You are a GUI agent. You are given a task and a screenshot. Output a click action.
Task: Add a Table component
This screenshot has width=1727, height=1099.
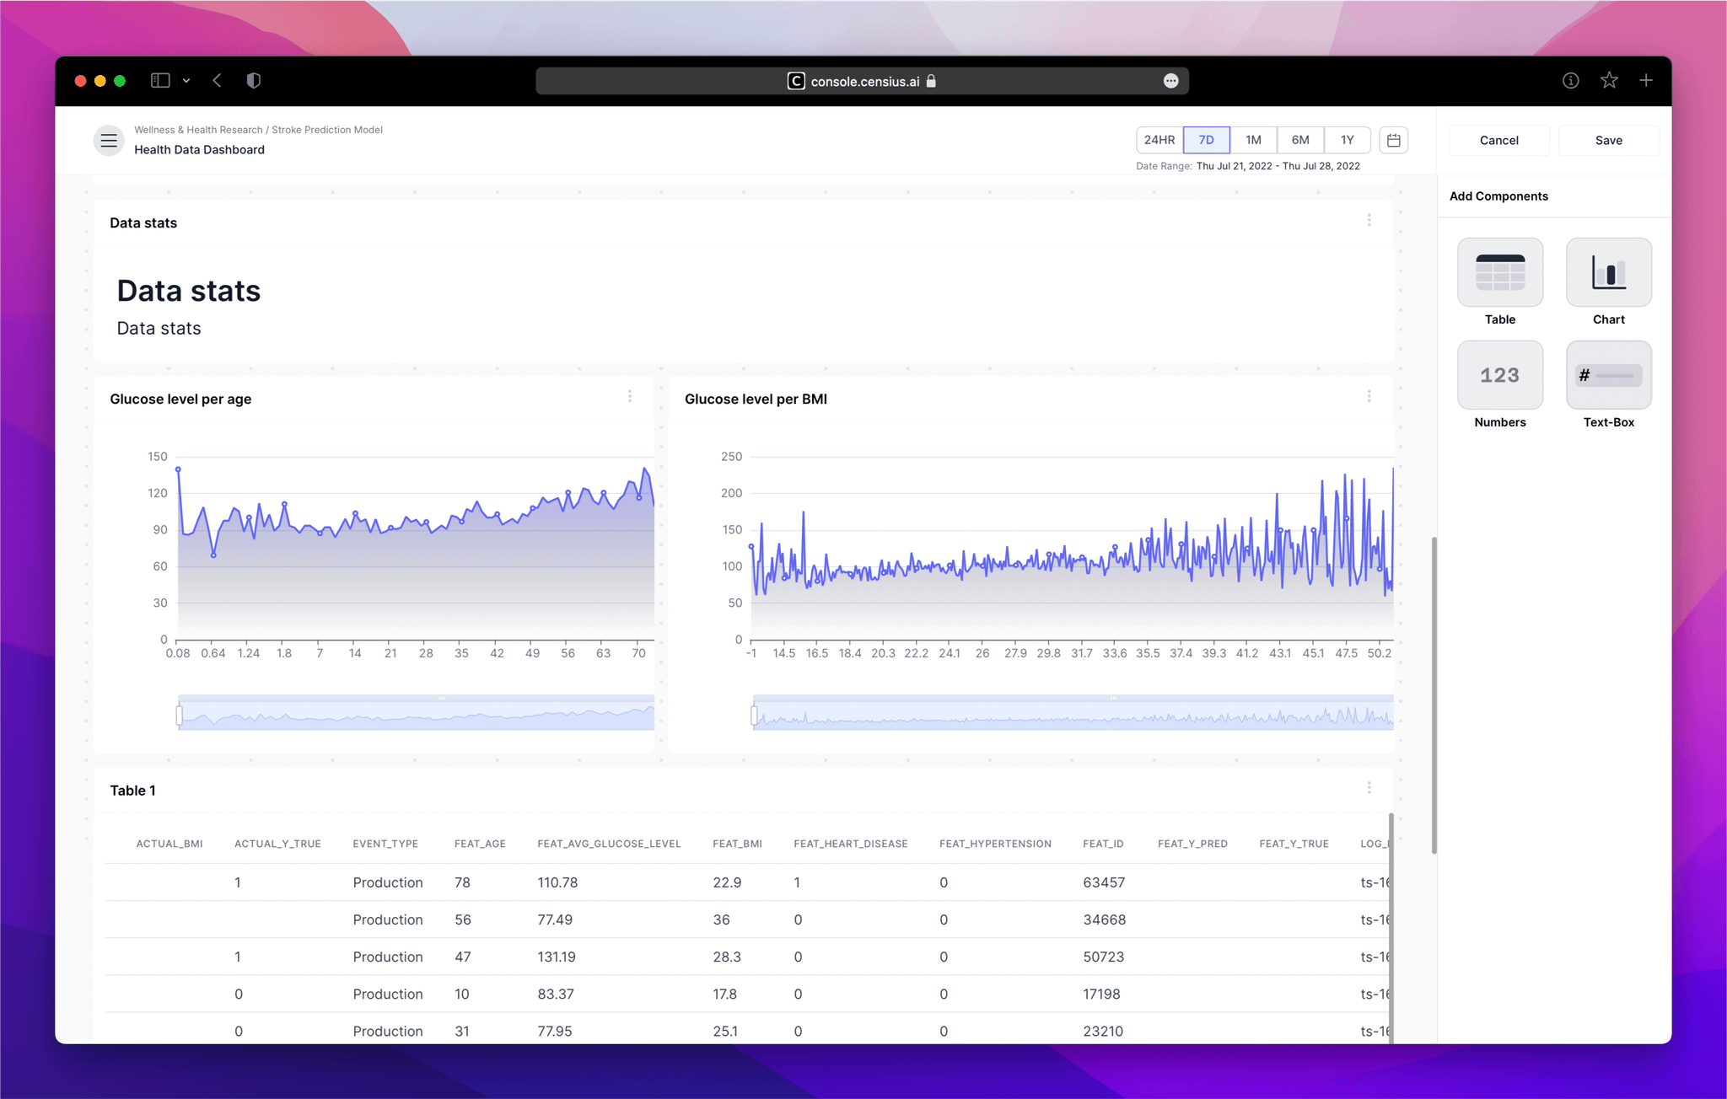point(1500,272)
